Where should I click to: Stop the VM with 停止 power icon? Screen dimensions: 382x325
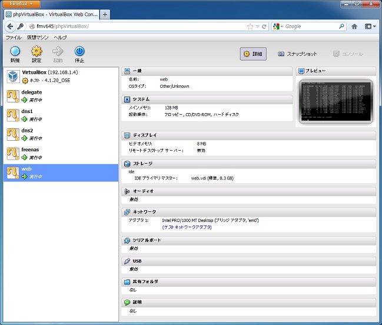79,51
